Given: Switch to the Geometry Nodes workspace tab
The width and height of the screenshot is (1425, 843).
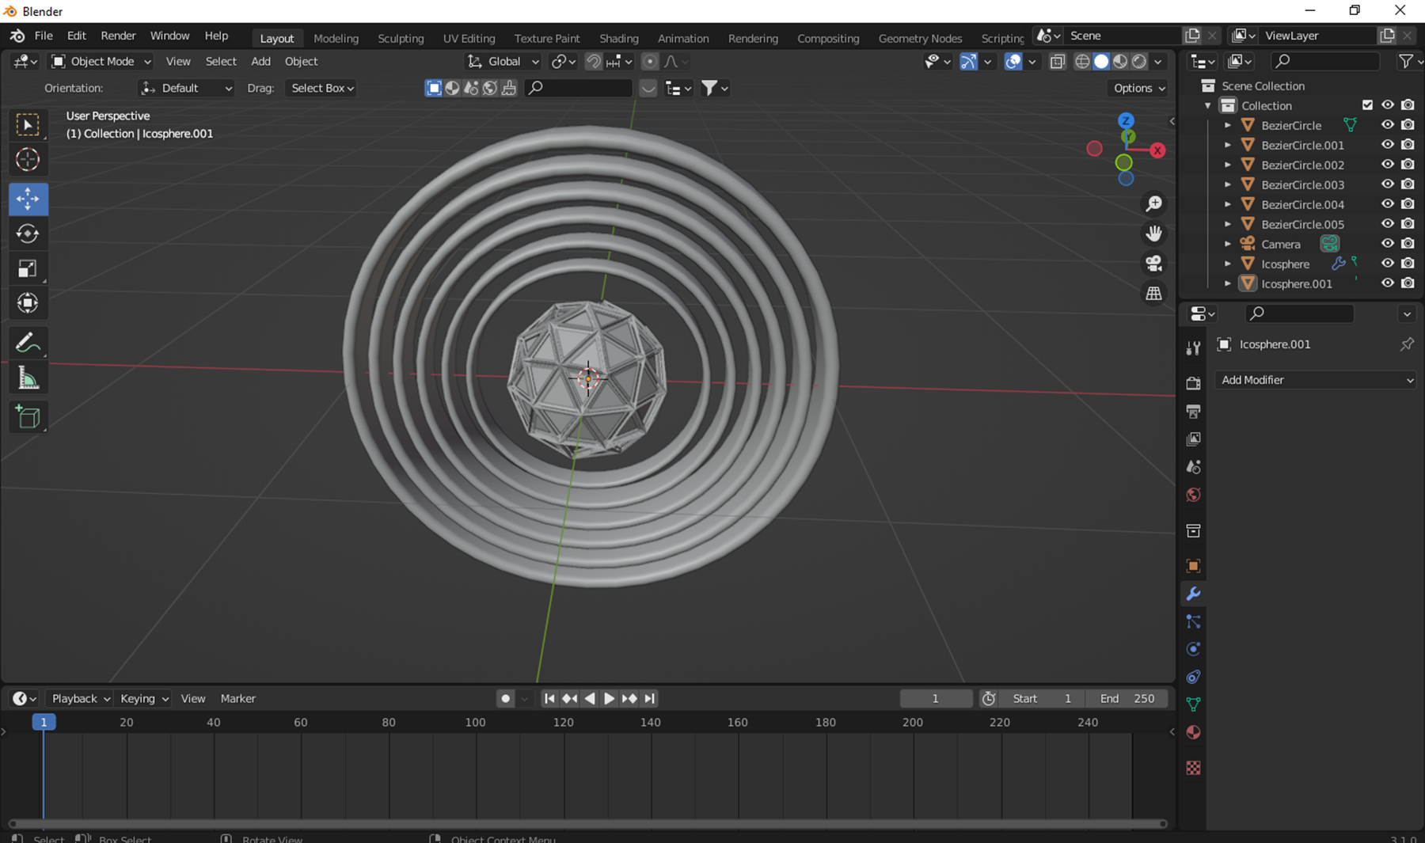Looking at the screenshot, I should [x=920, y=38].
